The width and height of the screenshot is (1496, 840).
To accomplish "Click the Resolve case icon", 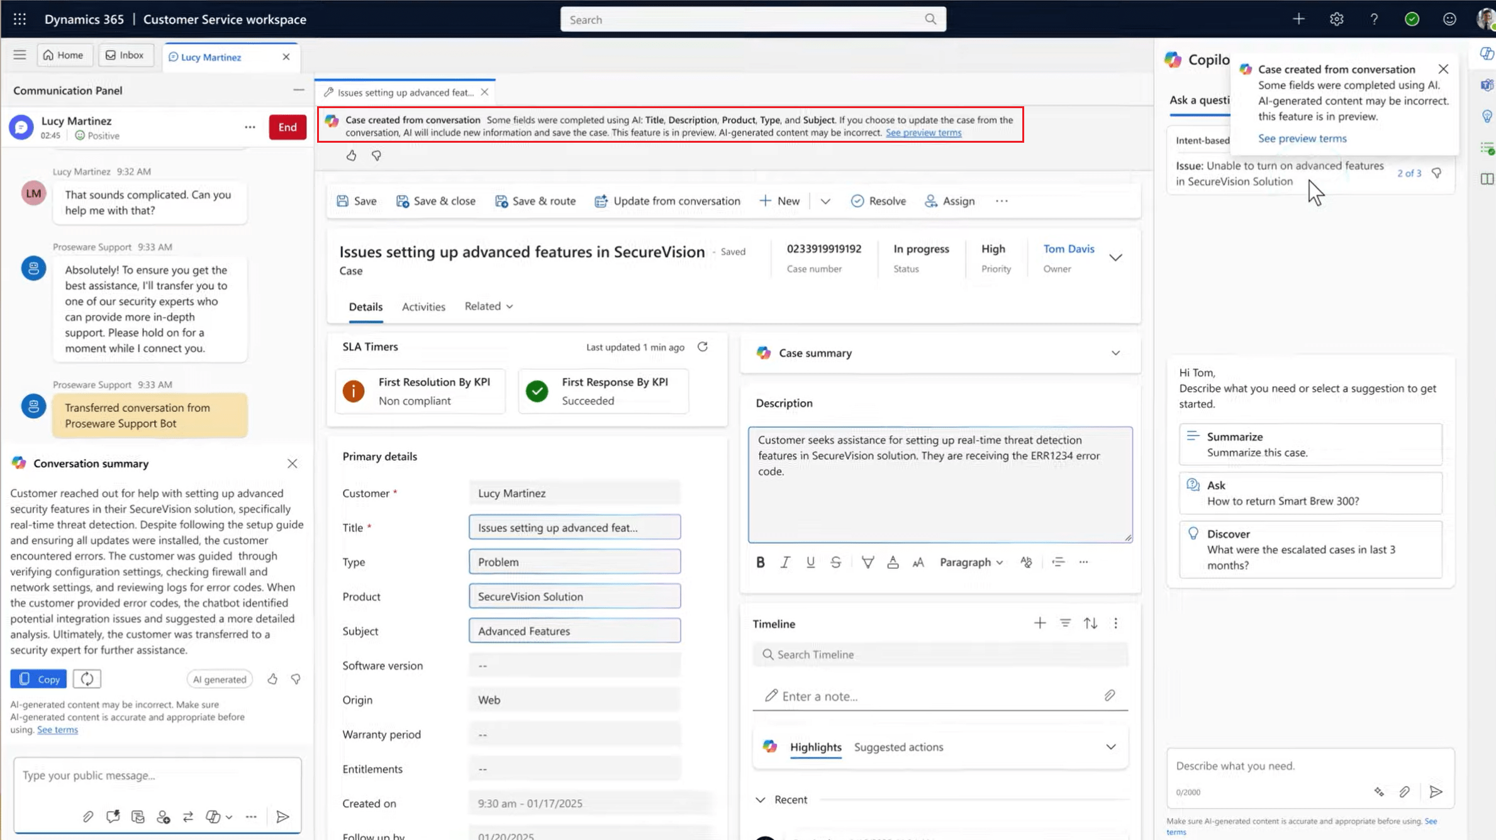I will click(857, 201).
